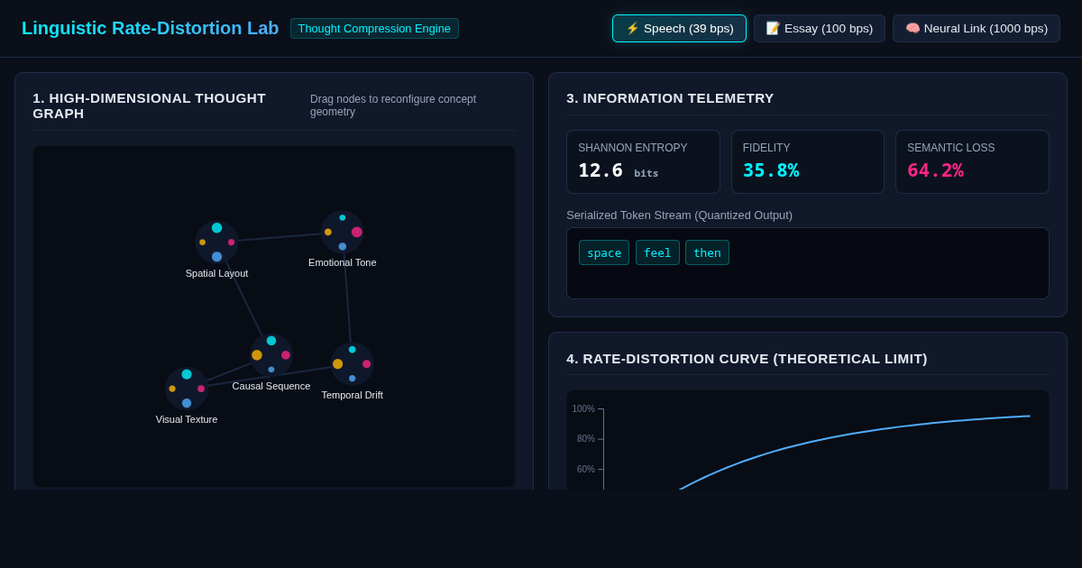Viewport: 1082px width, 568px height.
Task: Click the Spatial Layout node
Action: [x=216, y=243]
